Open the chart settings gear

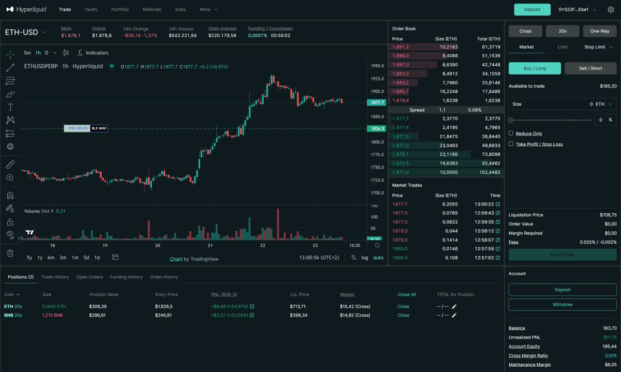pyautogui.click(x=377, y=245)
